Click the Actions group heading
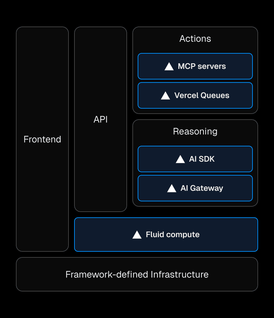This screenshot has height=318, width=274. click(x=195, y=39)
